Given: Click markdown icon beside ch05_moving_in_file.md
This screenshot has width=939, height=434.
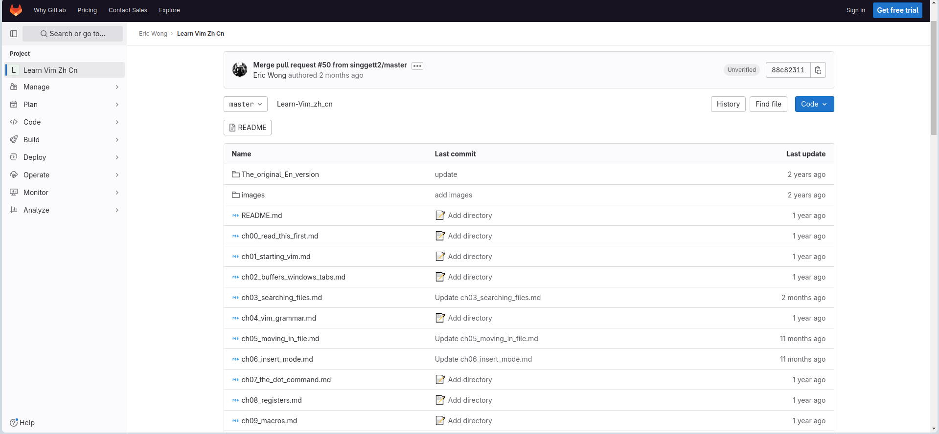Looking at the screenshot, I should (x=236, y=338).
